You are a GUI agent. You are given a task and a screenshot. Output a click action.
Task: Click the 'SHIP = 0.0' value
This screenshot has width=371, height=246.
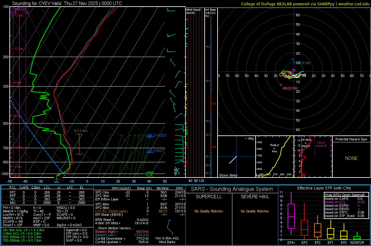click(74, 240)
